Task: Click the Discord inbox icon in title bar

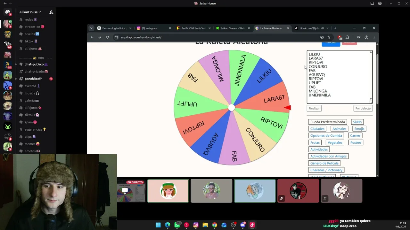Action: tap(372, 4)
